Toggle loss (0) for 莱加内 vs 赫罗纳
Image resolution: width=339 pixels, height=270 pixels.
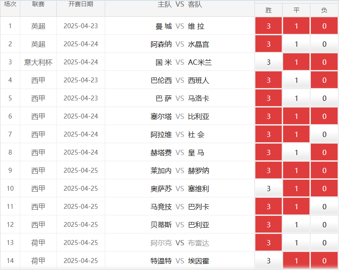tap(324, 170)
